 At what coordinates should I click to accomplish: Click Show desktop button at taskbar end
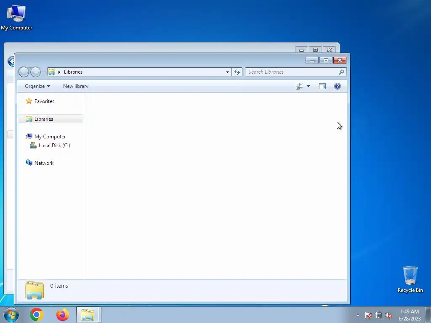(x=428, y=315)
